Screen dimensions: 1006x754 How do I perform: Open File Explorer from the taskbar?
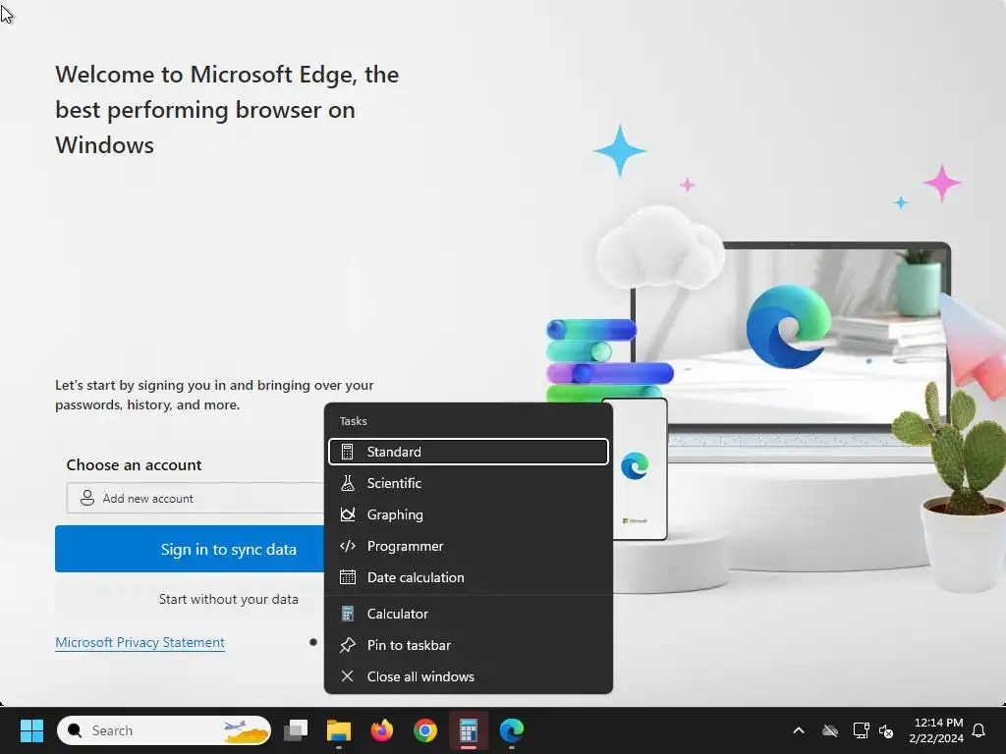click(339, 730)
